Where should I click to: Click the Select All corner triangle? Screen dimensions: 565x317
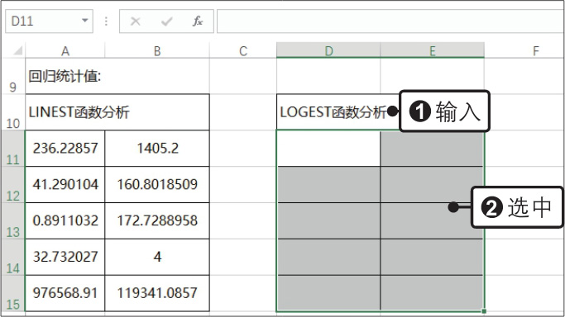click(17, 50)
